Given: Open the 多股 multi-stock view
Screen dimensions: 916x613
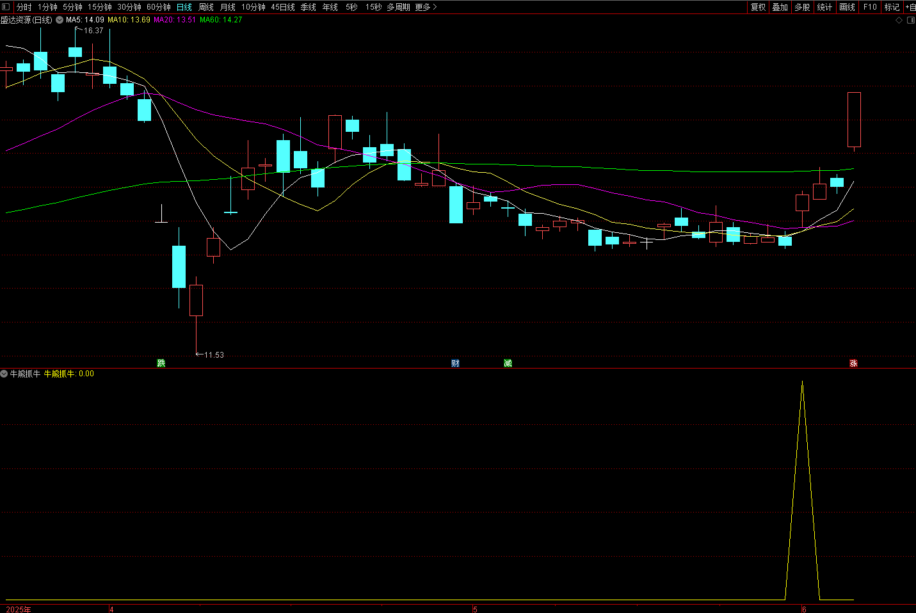Looking at the screenshot, I should 803,7.
